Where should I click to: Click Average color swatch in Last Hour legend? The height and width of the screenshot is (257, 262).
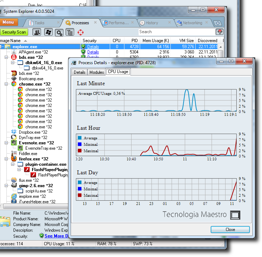(x=80, y=138)
